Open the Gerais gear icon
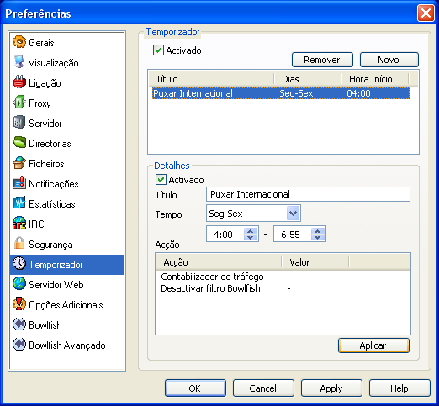Image resolution: width=439 pixels, height=406 pixels. point(19,42)
